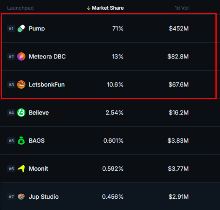
Task: Click the 0.601% BAGS market share
Action: 113,141
